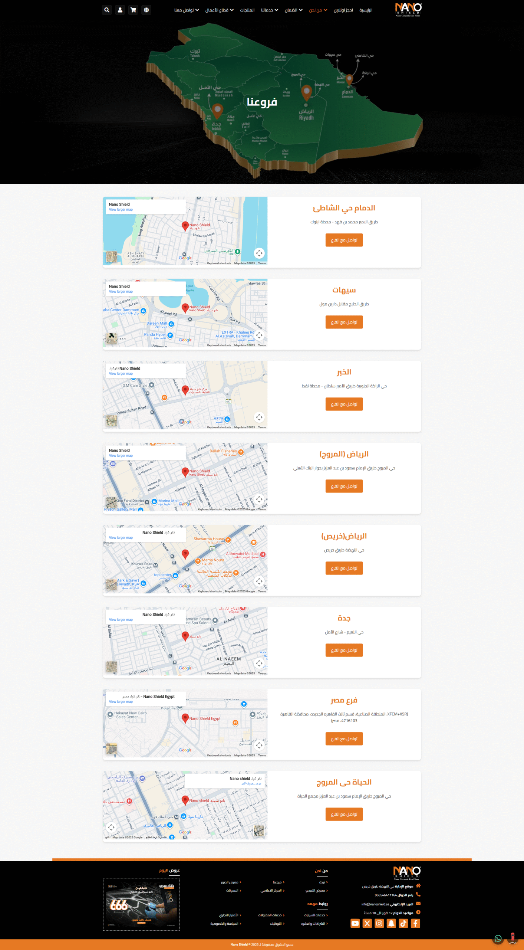Open the shopping cart icon
Screen dimensions: 524x950
pyautogui.click(x=133, y=10)
